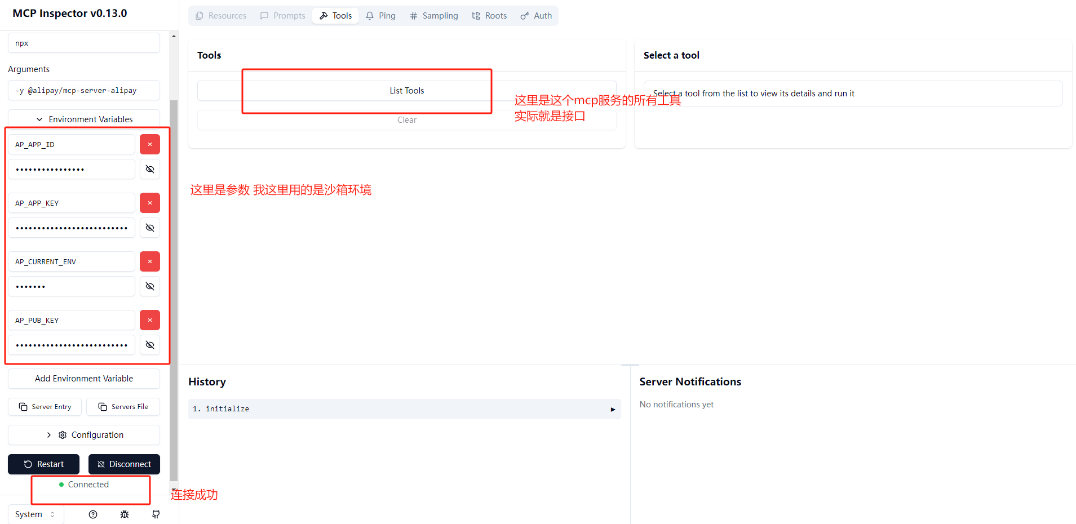Reveal the AP_APP_KEY secret value

(x=149, y=228)
